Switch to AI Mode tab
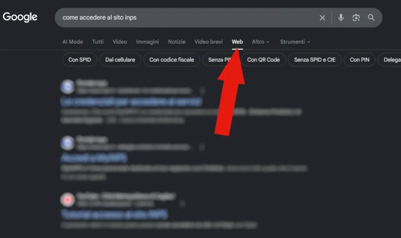401x238 pixels. (72, 41)
